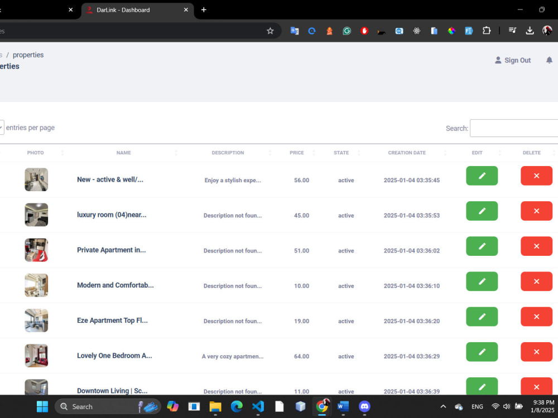Close the DarLink - Dashboard tab
This screenshot has width=558, height=418.
point(186,10)
